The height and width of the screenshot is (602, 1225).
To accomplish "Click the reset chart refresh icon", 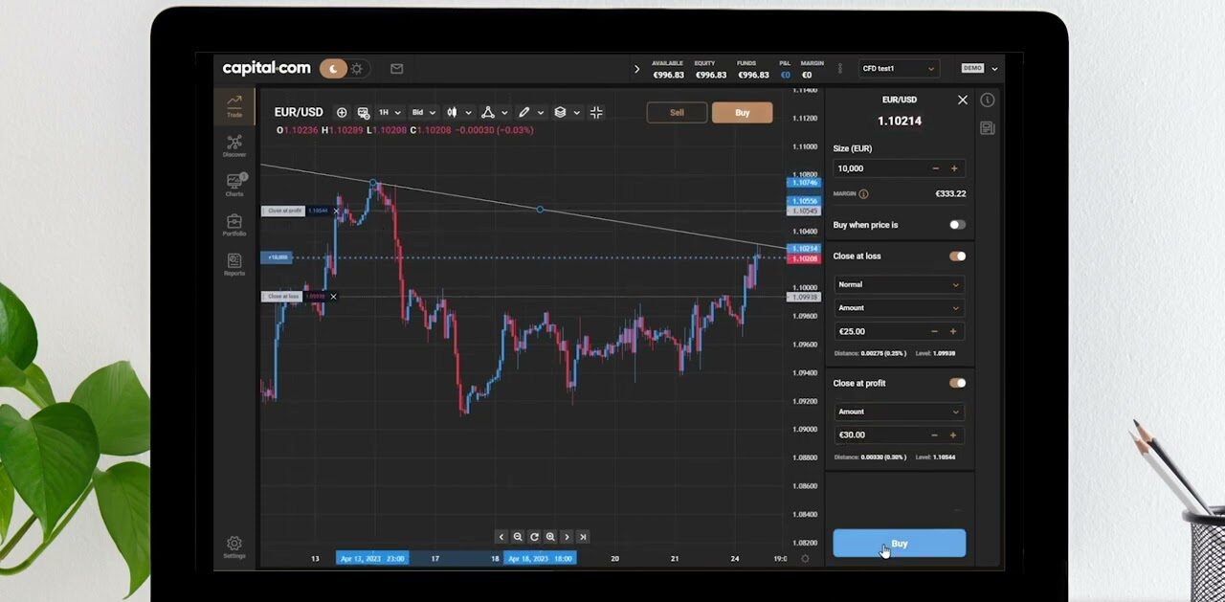I will coord(534,537).
